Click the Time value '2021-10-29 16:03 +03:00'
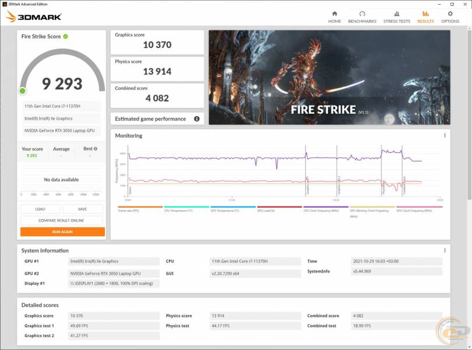Viewport: 472px width, 350px height. 397,261
